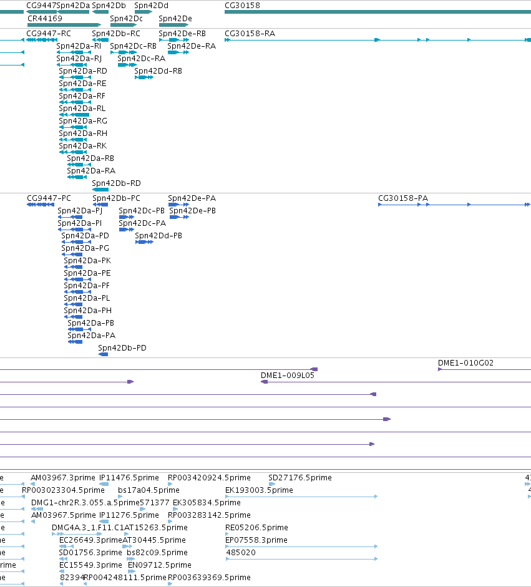Click transcript Spn42Da-RF
531x587 pixels.
click(x=82, y=96)
